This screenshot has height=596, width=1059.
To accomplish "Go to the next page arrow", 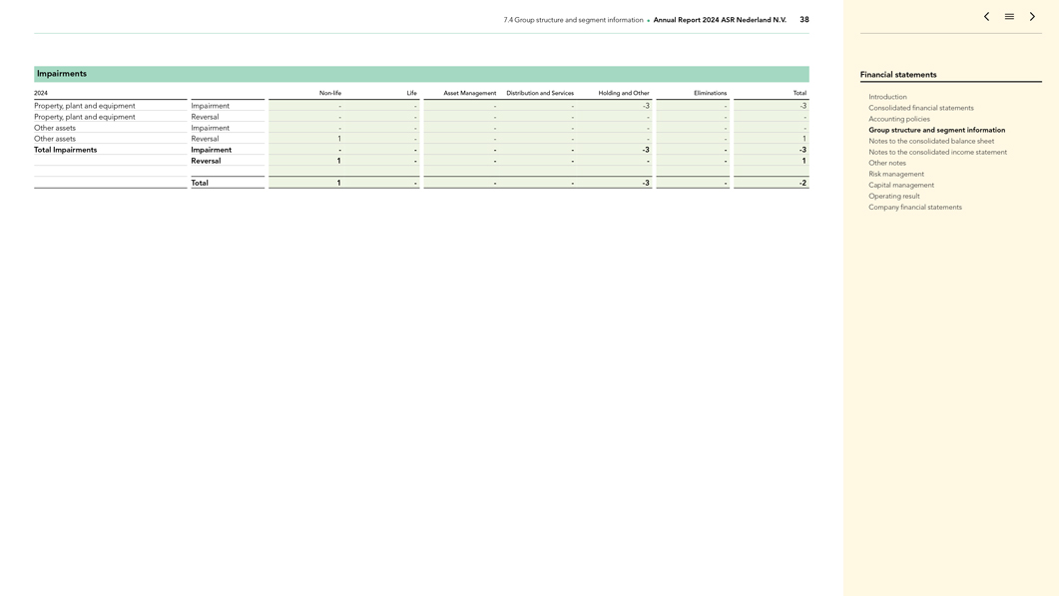I will [1032, 16].
